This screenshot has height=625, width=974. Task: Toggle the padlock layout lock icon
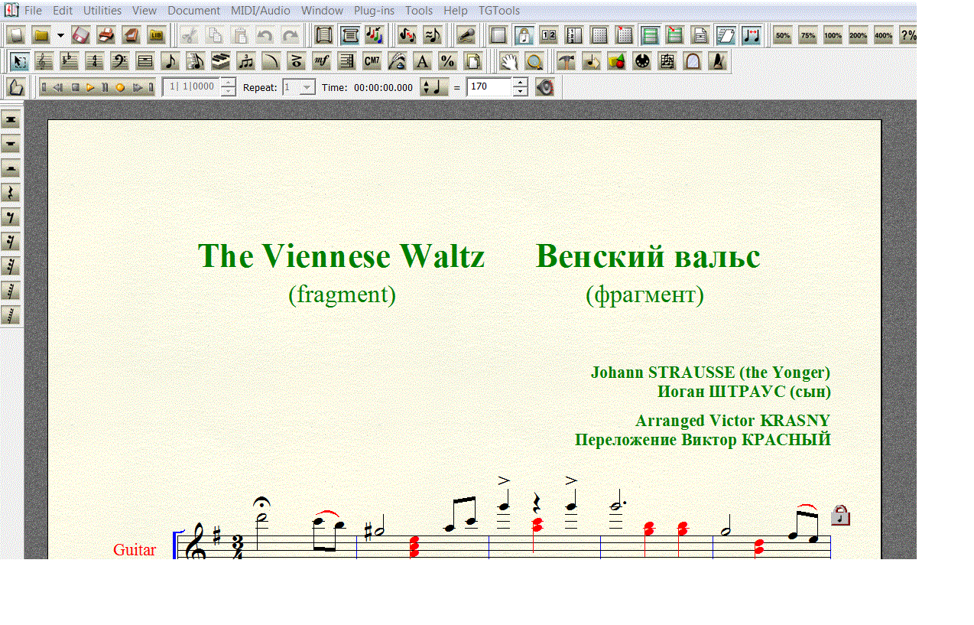click(524, 35)
